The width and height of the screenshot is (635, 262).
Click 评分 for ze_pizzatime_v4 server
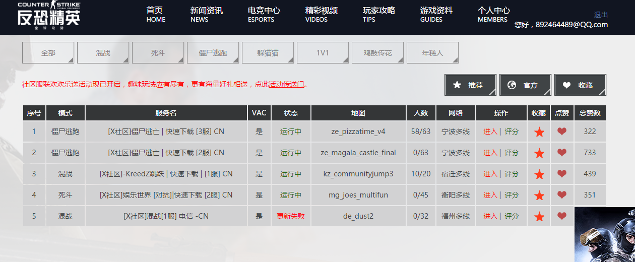click(512, 132)
